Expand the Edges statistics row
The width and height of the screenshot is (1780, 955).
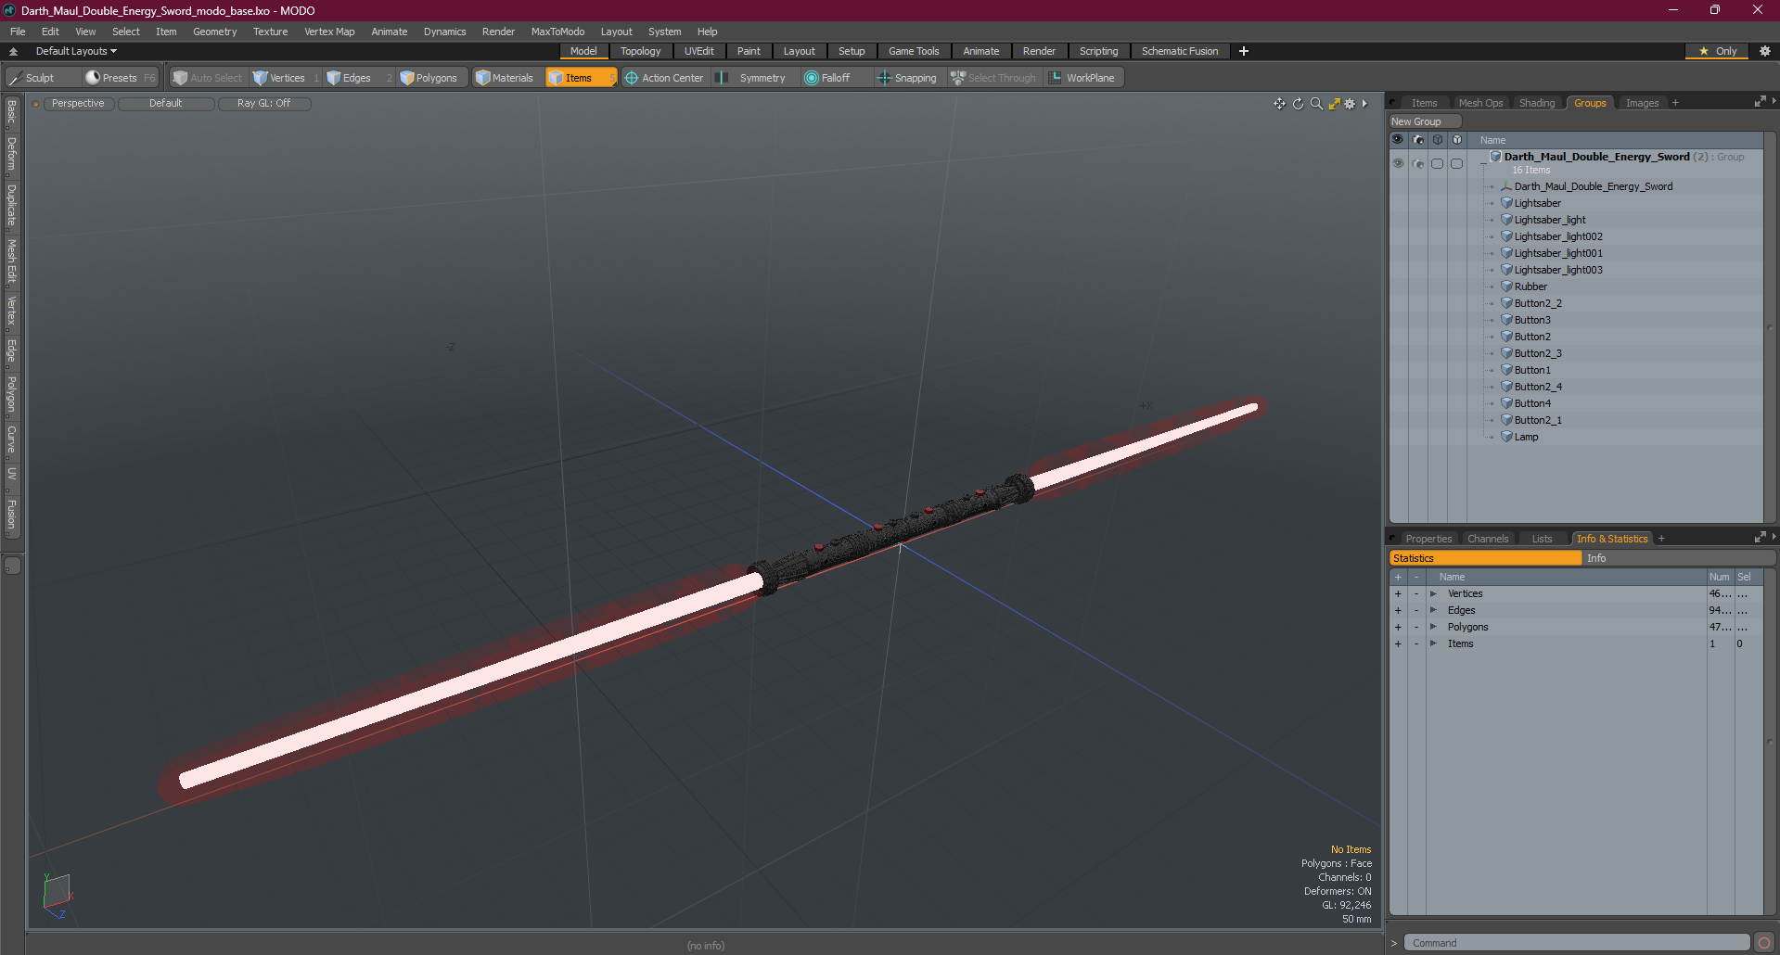point(1433,610)
